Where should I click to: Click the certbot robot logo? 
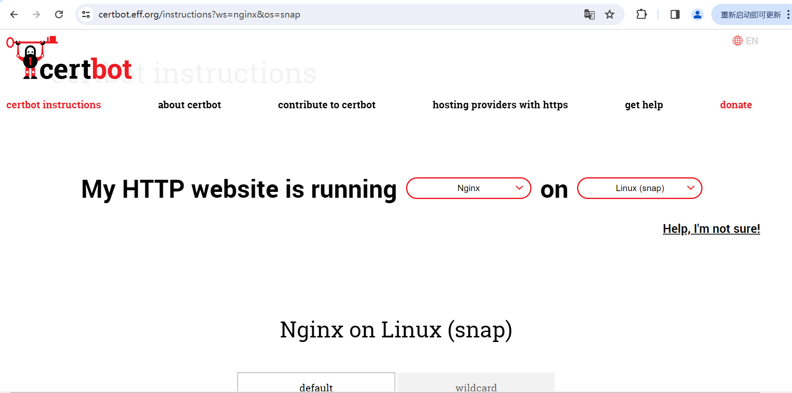tap(31, 57)
